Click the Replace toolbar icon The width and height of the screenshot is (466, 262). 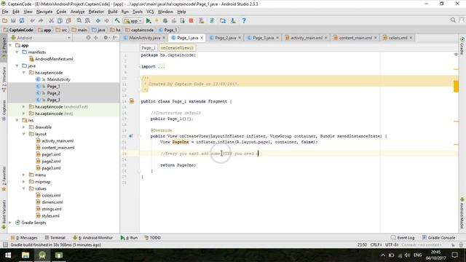(87, 20)
